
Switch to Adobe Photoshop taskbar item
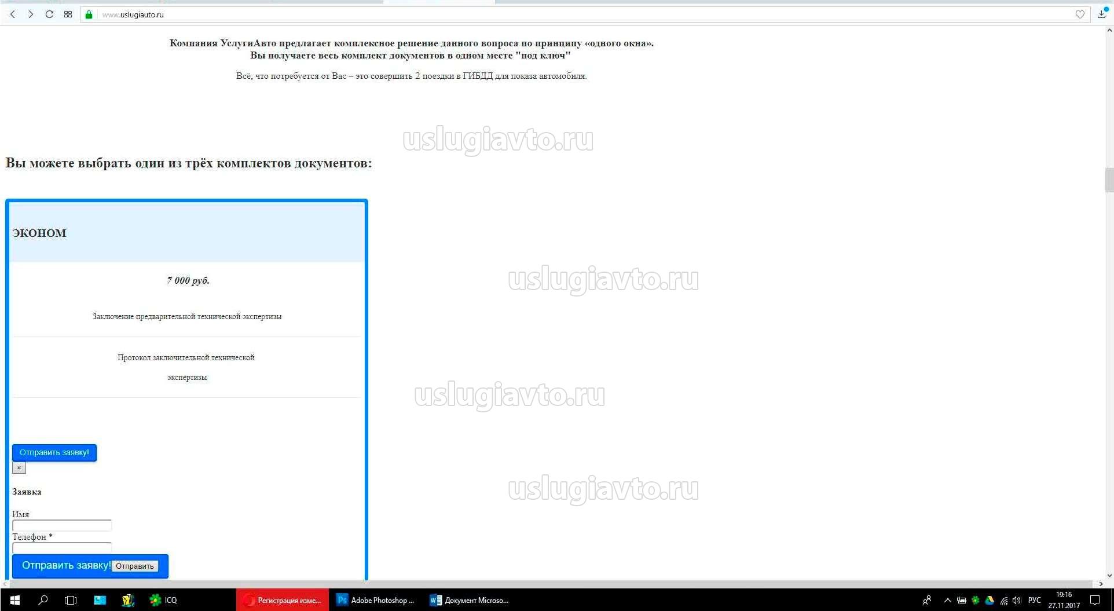376,600
